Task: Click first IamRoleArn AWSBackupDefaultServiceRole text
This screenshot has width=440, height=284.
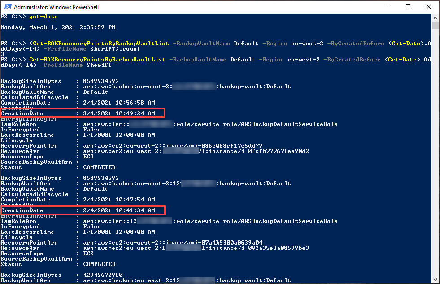Action: [x=289, y=124]
